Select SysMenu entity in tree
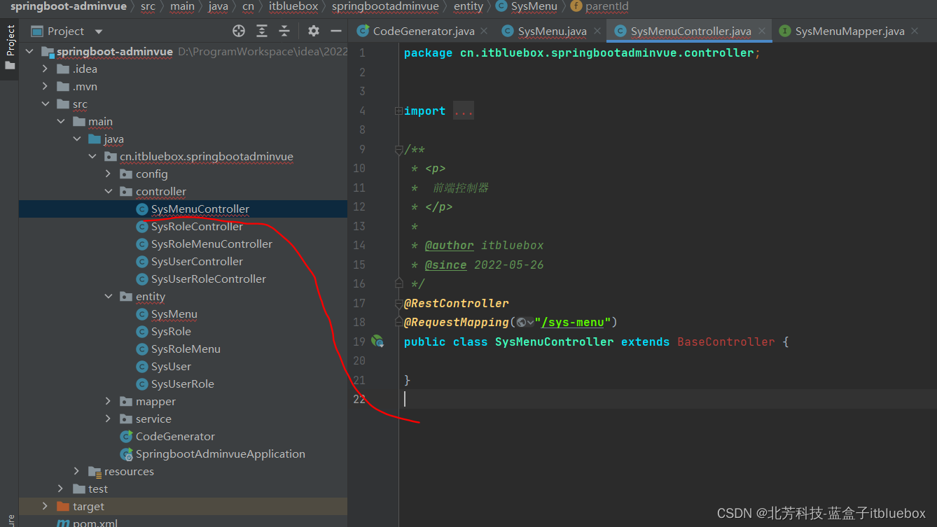This screenshot has height=527, width=937. click(174, 314)
